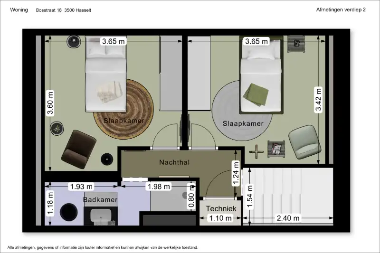Image resolution: width=380 pixels, height=253 pixels.
Task: Click the right 'Slaapkamer' room label
Action: [243, 123]
